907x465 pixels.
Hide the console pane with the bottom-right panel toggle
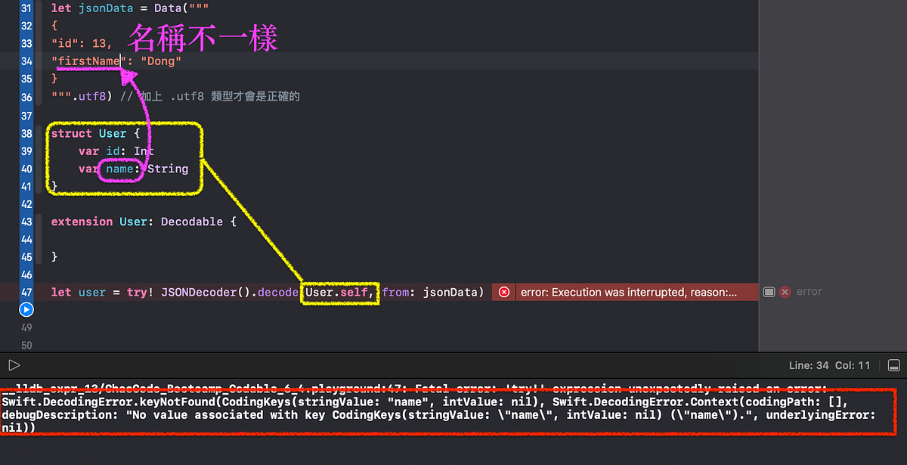point(894,365)
